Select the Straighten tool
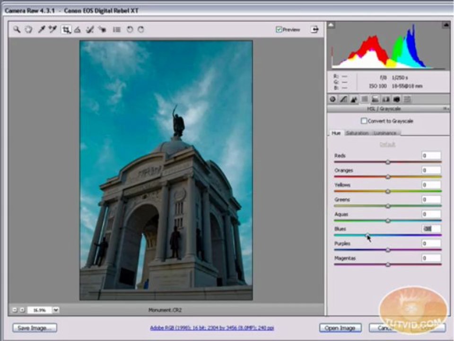Viewport: 454px width, 341px height. [x=77, y=29]
